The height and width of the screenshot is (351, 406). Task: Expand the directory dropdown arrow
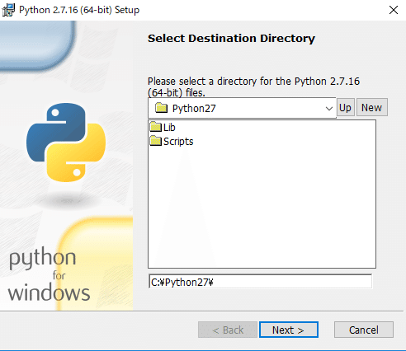[x=329, y=109]
